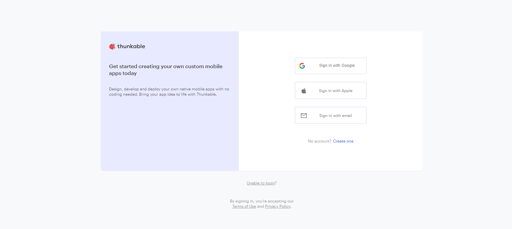This screenshot has width=512, height=229.
Task: Click the 'Design, develop and deploy' description
Action: click(169, 92)
